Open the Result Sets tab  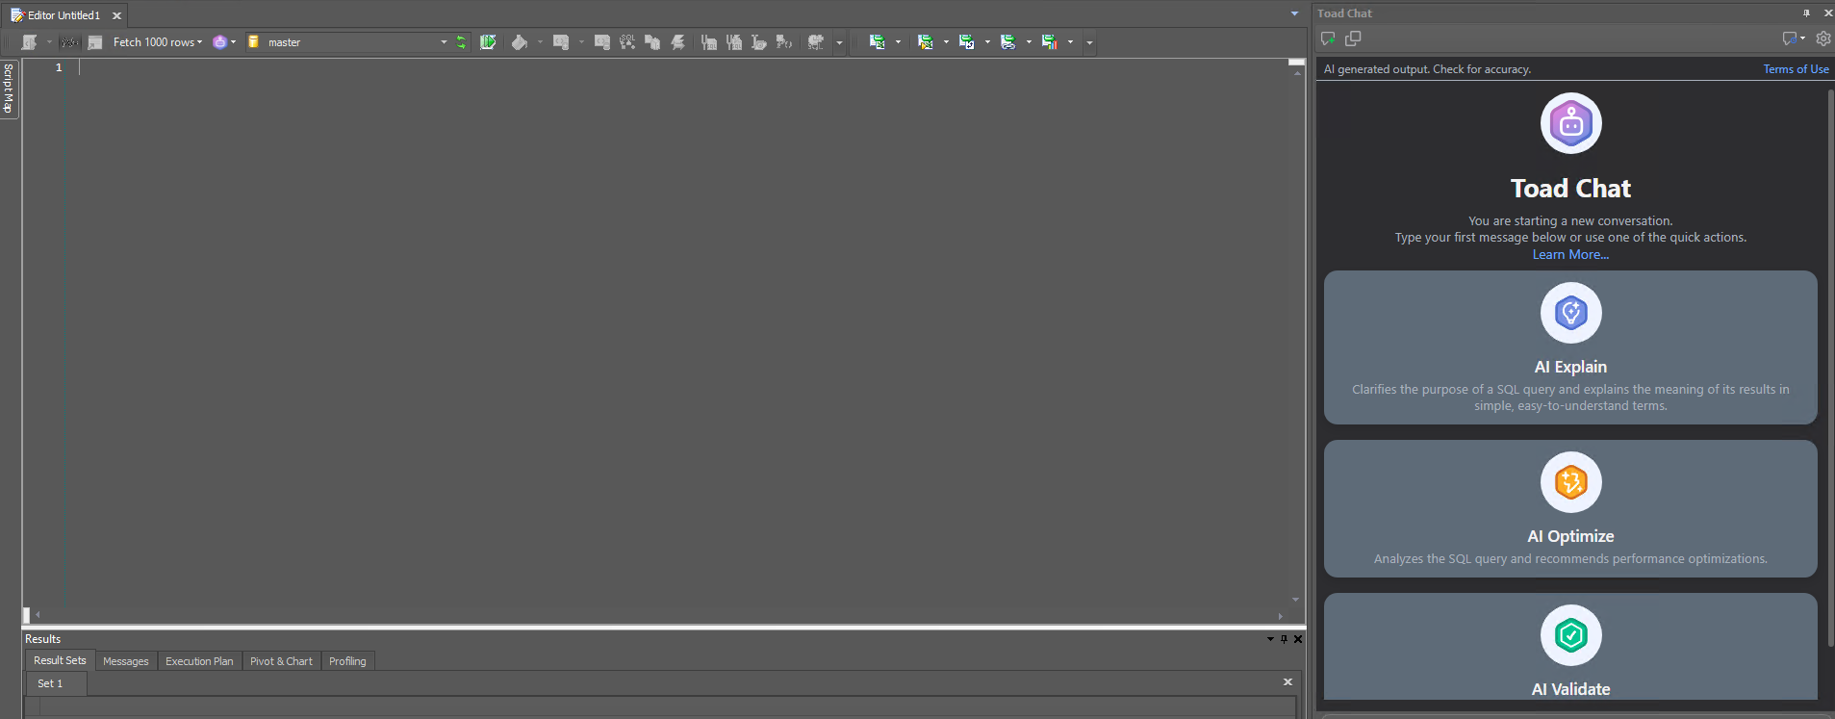click(x=60, y=660)
